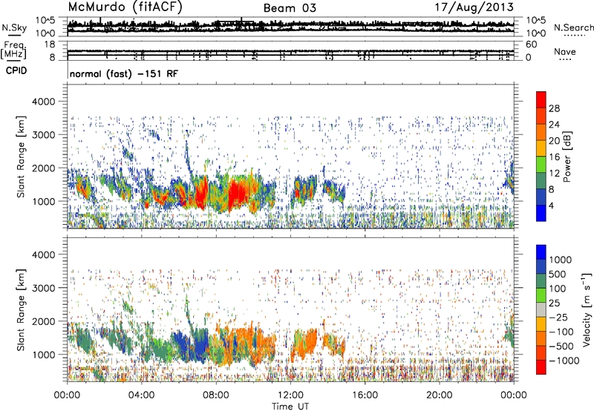Click the 'N.Search' legend label
The height and width of the screenshot is (411, 594).
(x=573, y=27)
